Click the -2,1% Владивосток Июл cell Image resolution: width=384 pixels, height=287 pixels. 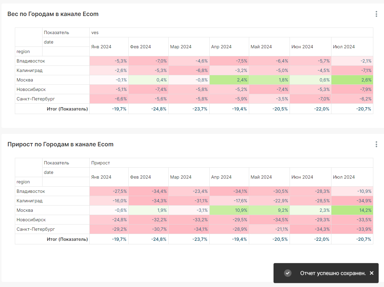click(x=352, y=61)
